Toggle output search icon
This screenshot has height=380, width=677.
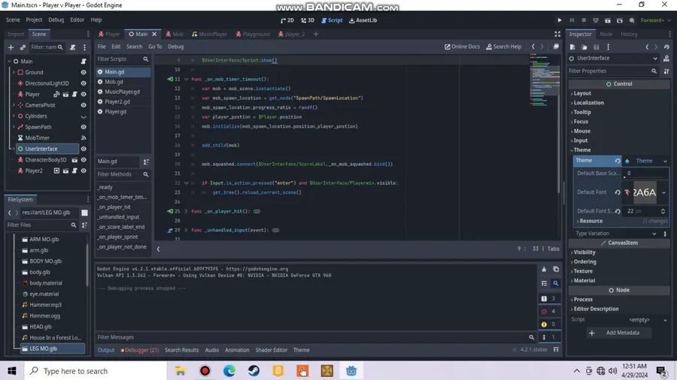[556, 283]
